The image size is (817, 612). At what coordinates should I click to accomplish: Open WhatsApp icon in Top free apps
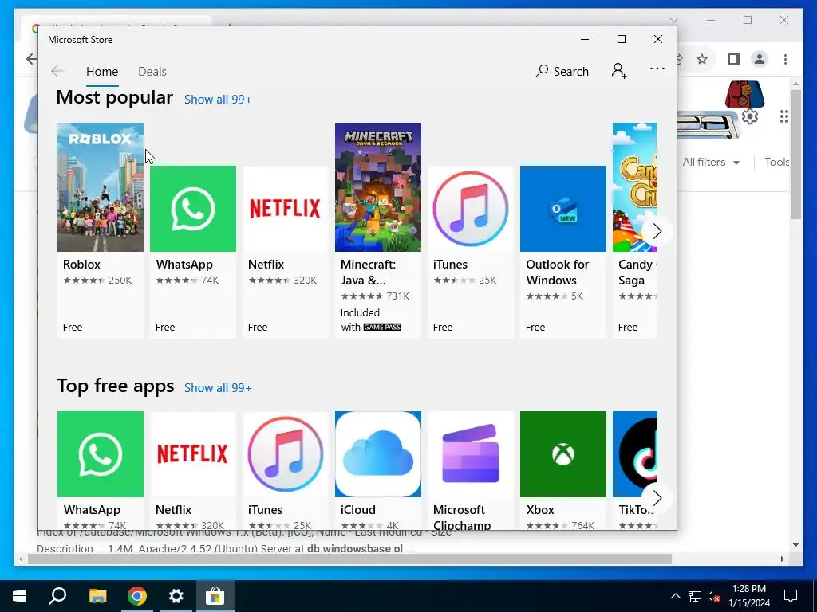100,454
